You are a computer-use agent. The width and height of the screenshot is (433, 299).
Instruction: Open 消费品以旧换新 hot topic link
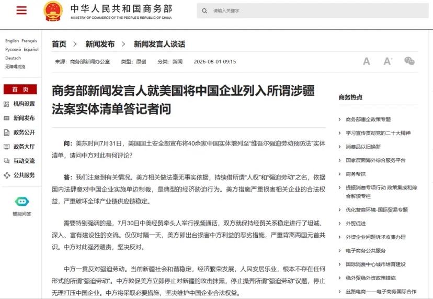pyautogui.click(x=363, y=147)
